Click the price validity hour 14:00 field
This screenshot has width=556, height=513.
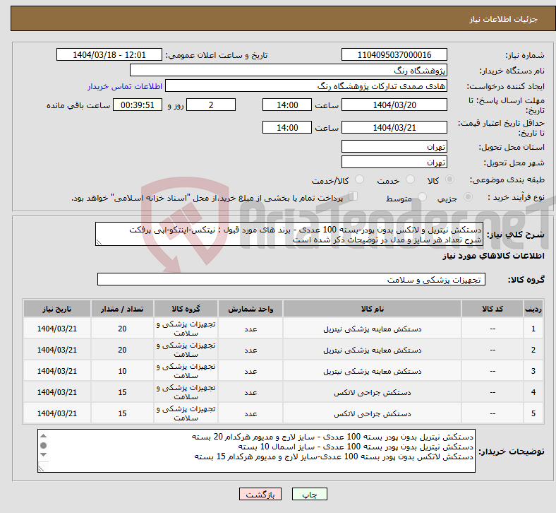tap(287, 127)
